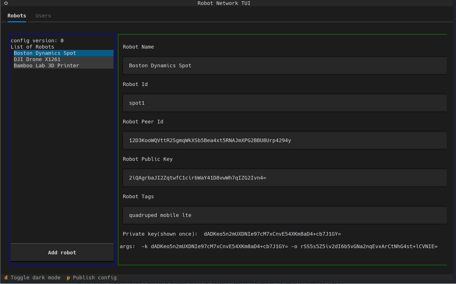Focus the Robot Peer Id input
Image resolution: width=456 pixels, height=284 pixels.
click(284, 140)
